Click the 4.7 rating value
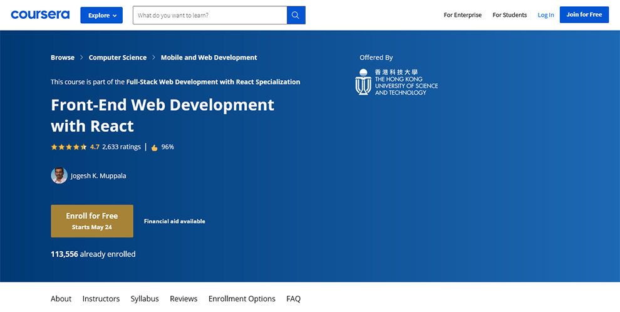Image resolution: width=620 pixels, height=312 pixels. [x=95, y=147]
